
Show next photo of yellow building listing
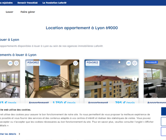pos(135,78)
